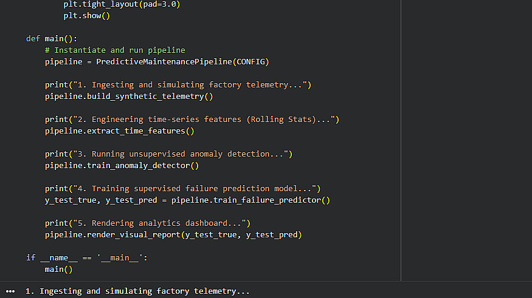Image resolution: width=532 pixels, height=298 pixels.
Task: Click the Instantiate and run pipeline comment
Action: [115, 50]
